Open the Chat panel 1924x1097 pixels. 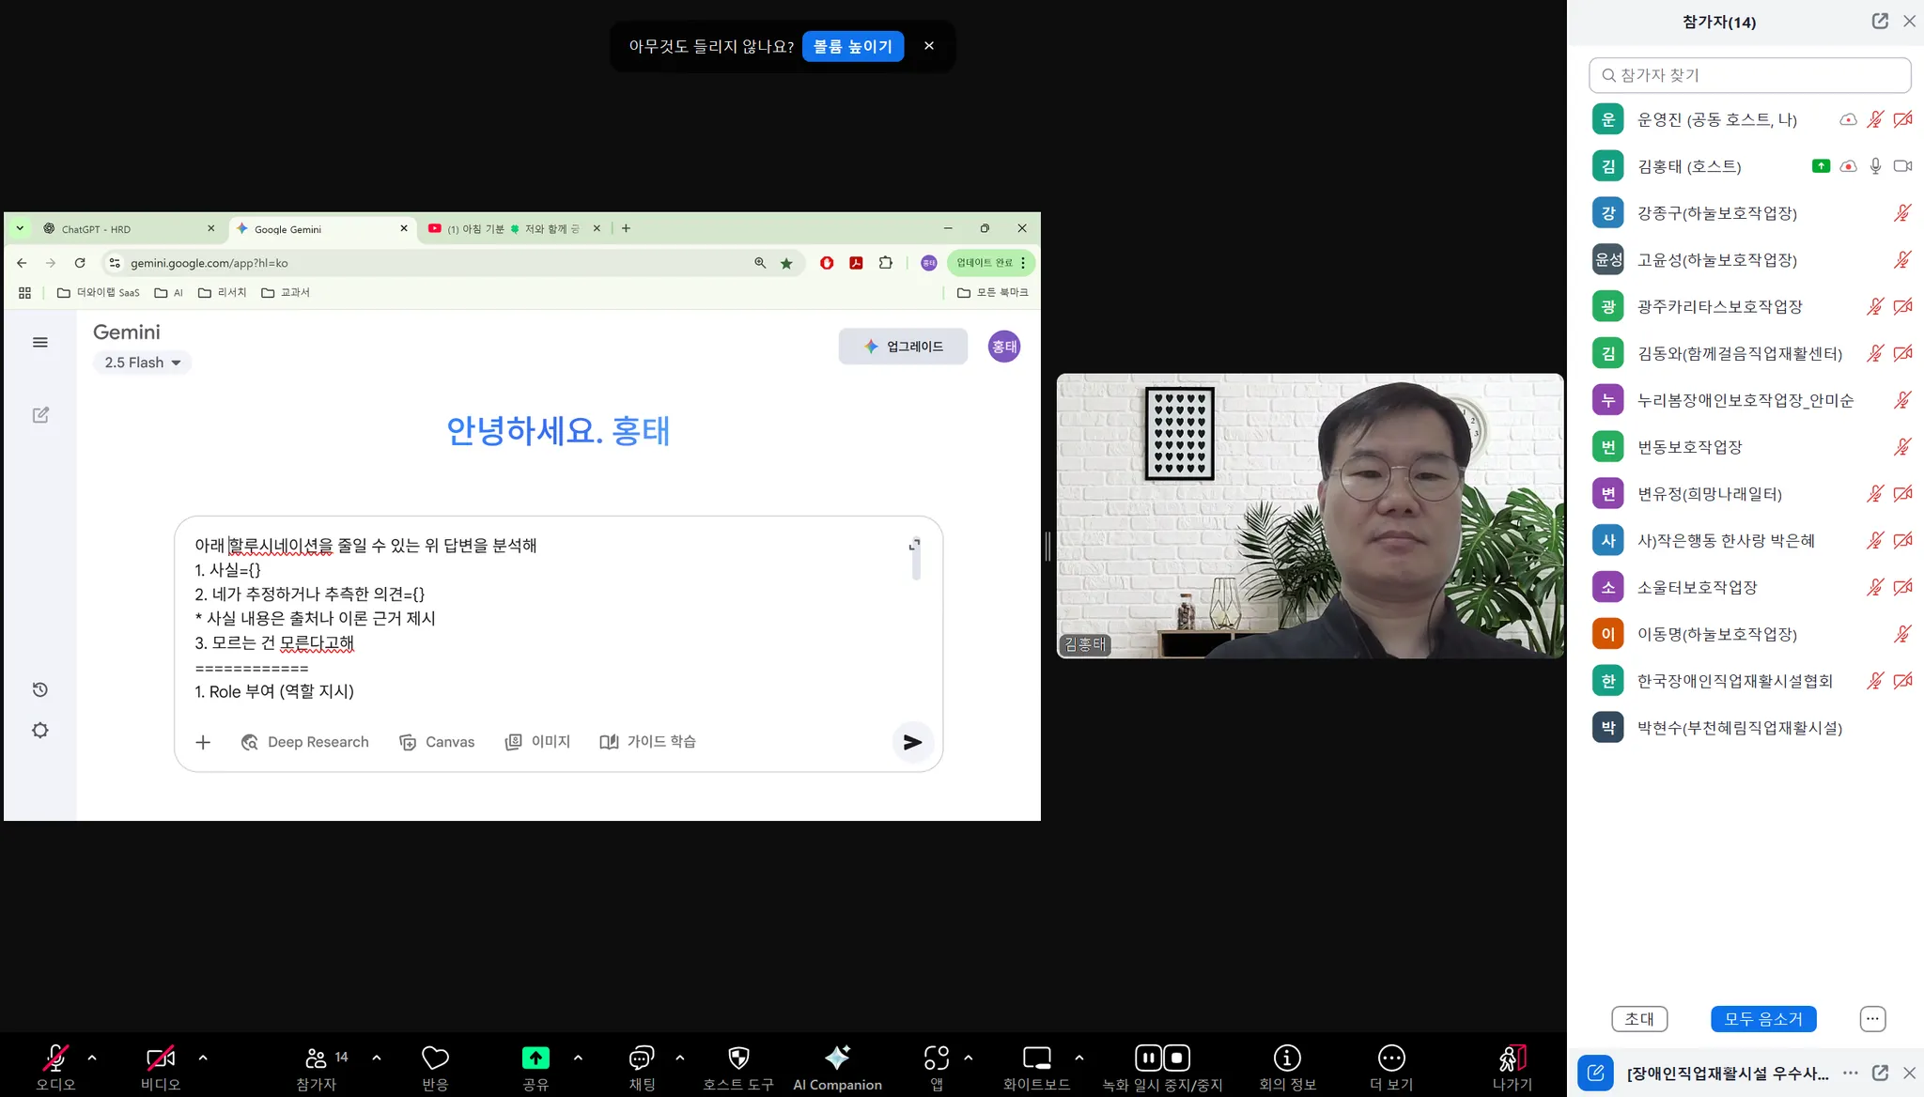642,1067
